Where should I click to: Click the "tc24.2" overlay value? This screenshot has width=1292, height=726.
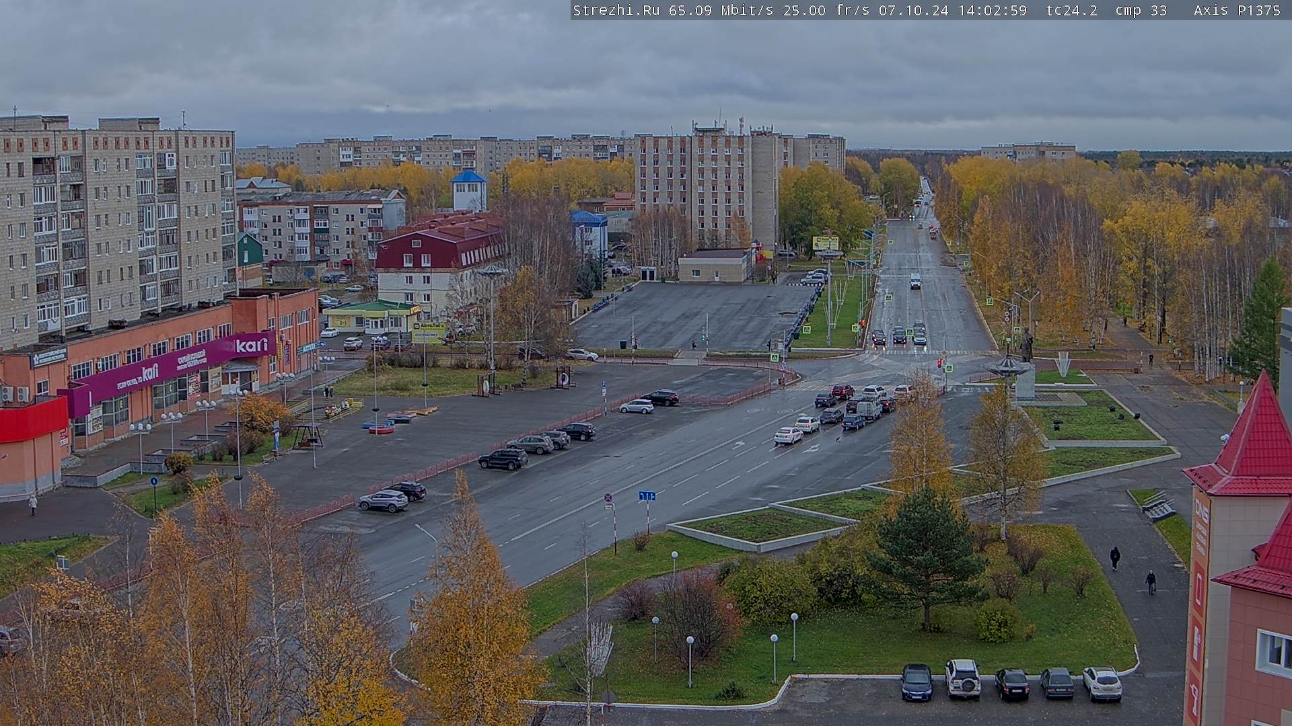pyautogui.click(x=1072, y=10)
